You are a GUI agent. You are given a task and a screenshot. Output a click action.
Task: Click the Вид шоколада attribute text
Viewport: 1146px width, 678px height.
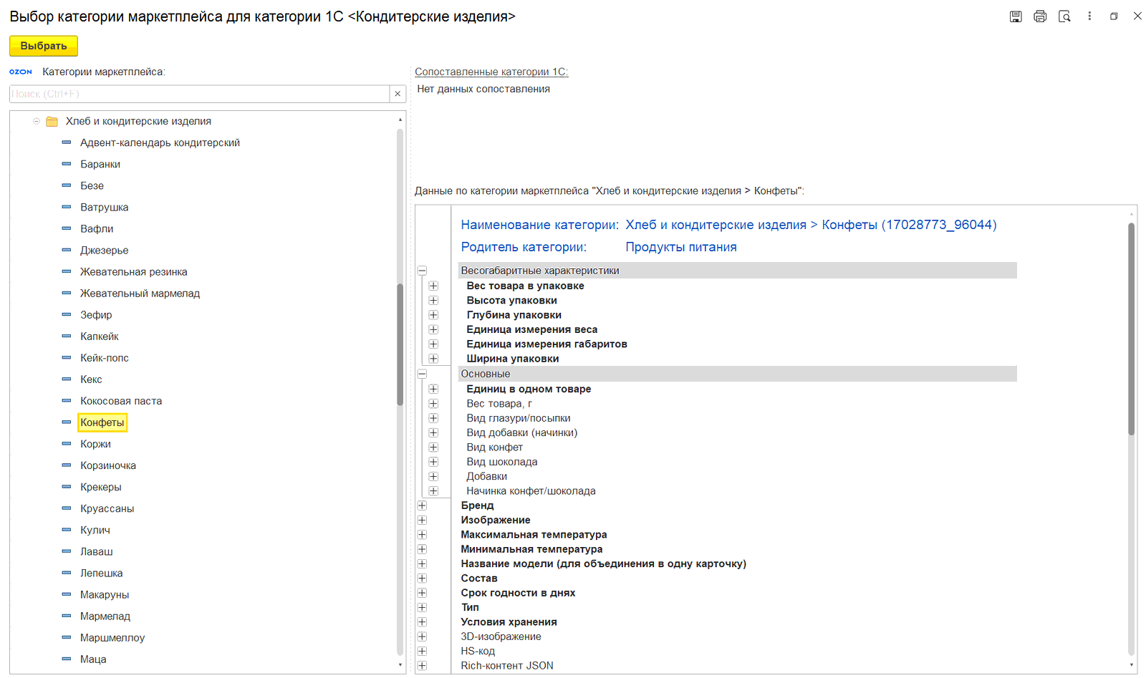(x=502, y=462)
